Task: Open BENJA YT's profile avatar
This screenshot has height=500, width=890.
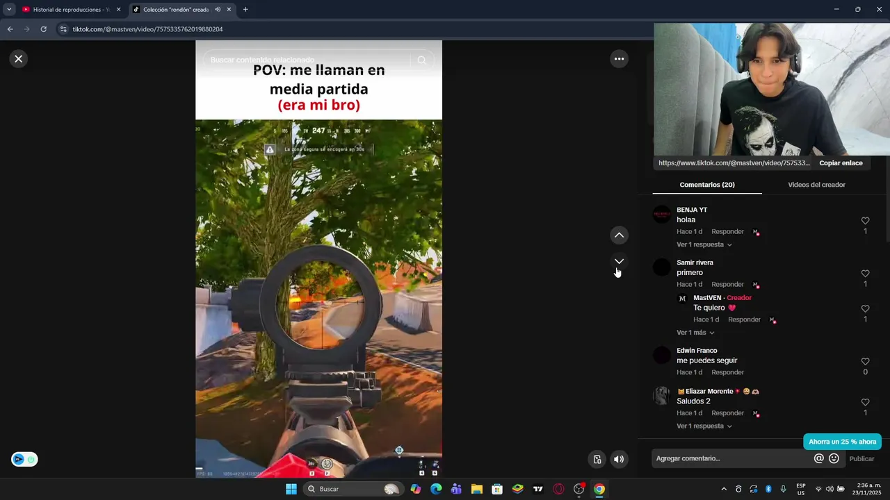Action: [x=662, y=215]
